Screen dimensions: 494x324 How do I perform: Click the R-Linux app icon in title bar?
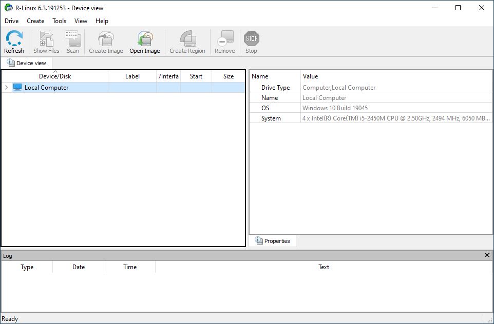pyautogui.click(x=9, y=8)
